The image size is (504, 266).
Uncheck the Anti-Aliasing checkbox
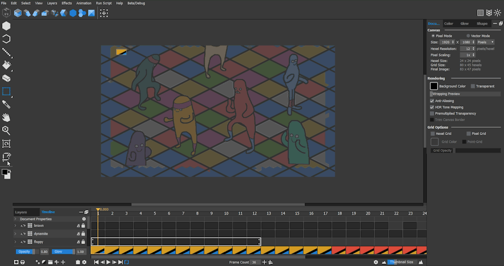click(432, 101)
